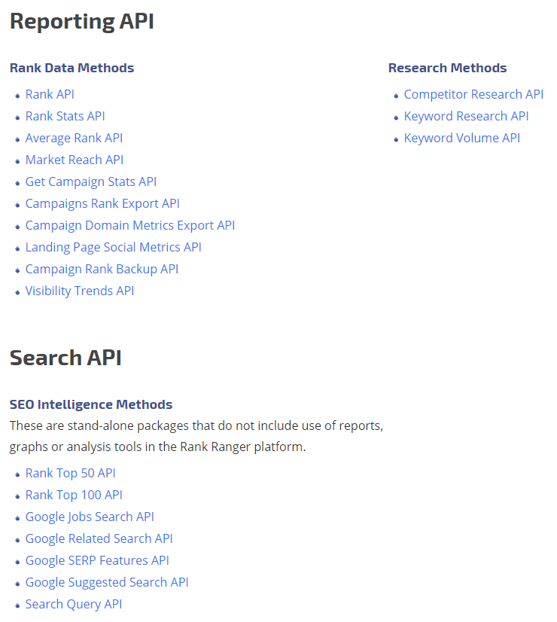Go to Keyword Research API
This screenshot has height=622, width=557.
pyautogui.click(x=466, y=116)
